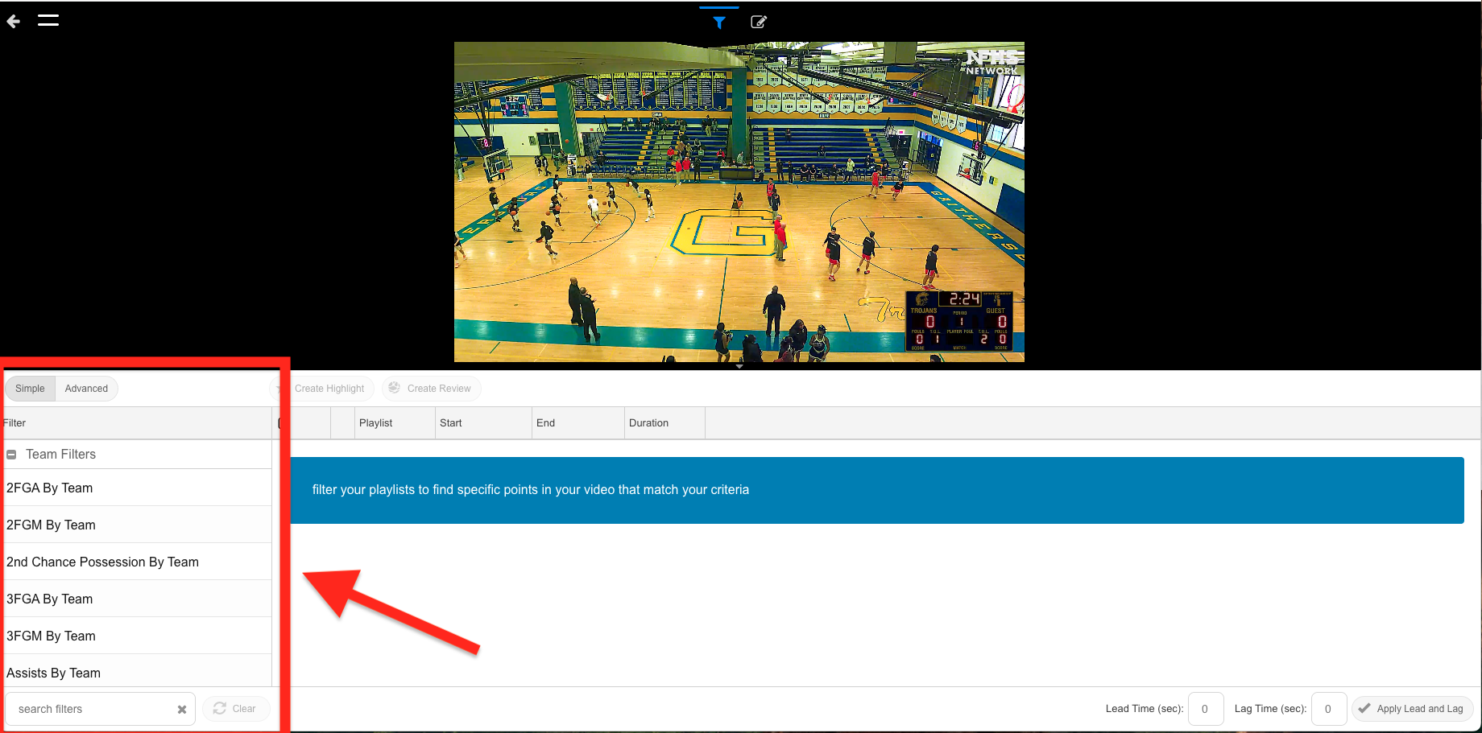
Task: Focus the Lag Time seconds field
Action: (x=1328, y=709)
